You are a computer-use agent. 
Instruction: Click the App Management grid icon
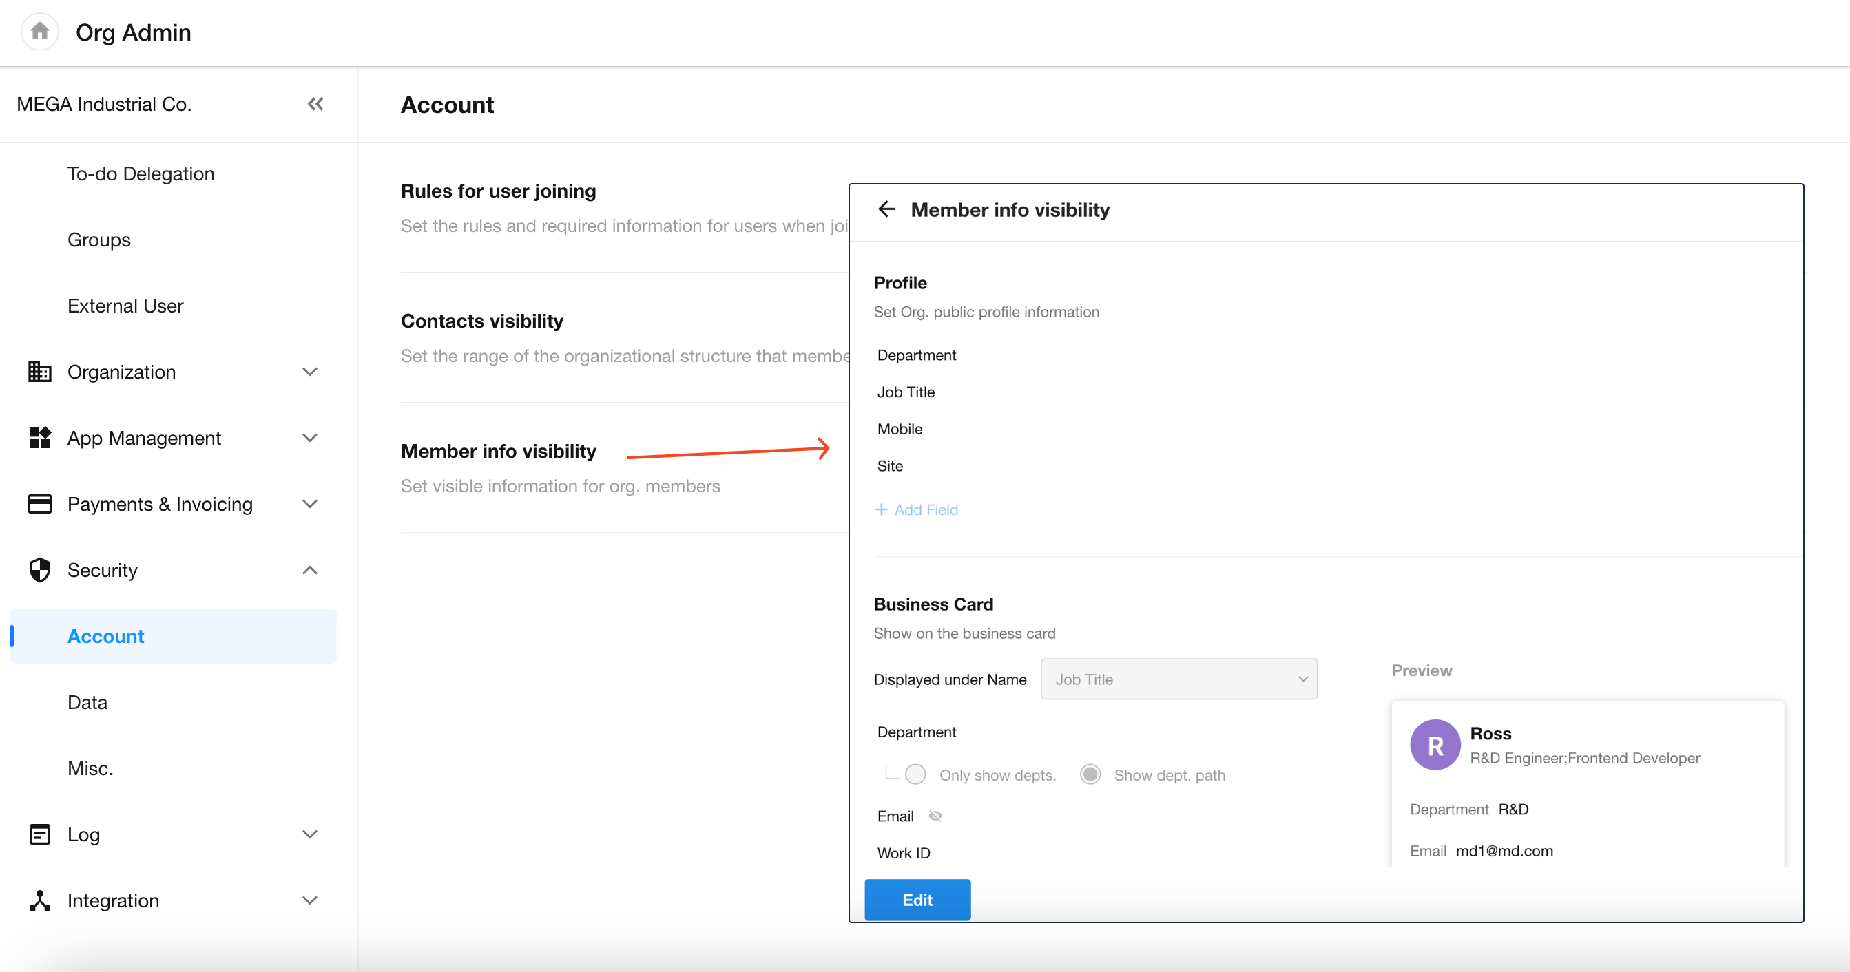click(x=39, y=438)
